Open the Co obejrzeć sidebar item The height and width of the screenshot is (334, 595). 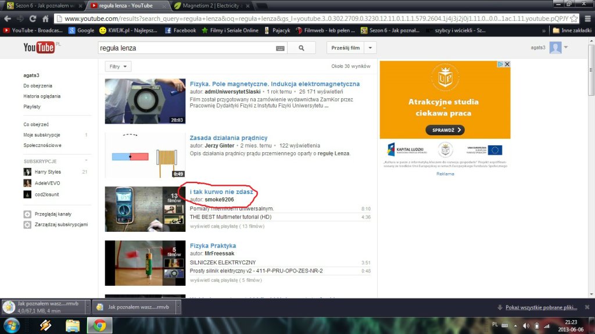click(36, 124)
